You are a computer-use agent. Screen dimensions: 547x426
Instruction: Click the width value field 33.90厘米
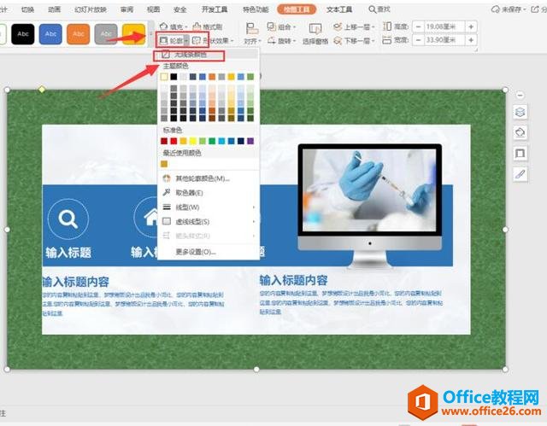tap(444, 40)
